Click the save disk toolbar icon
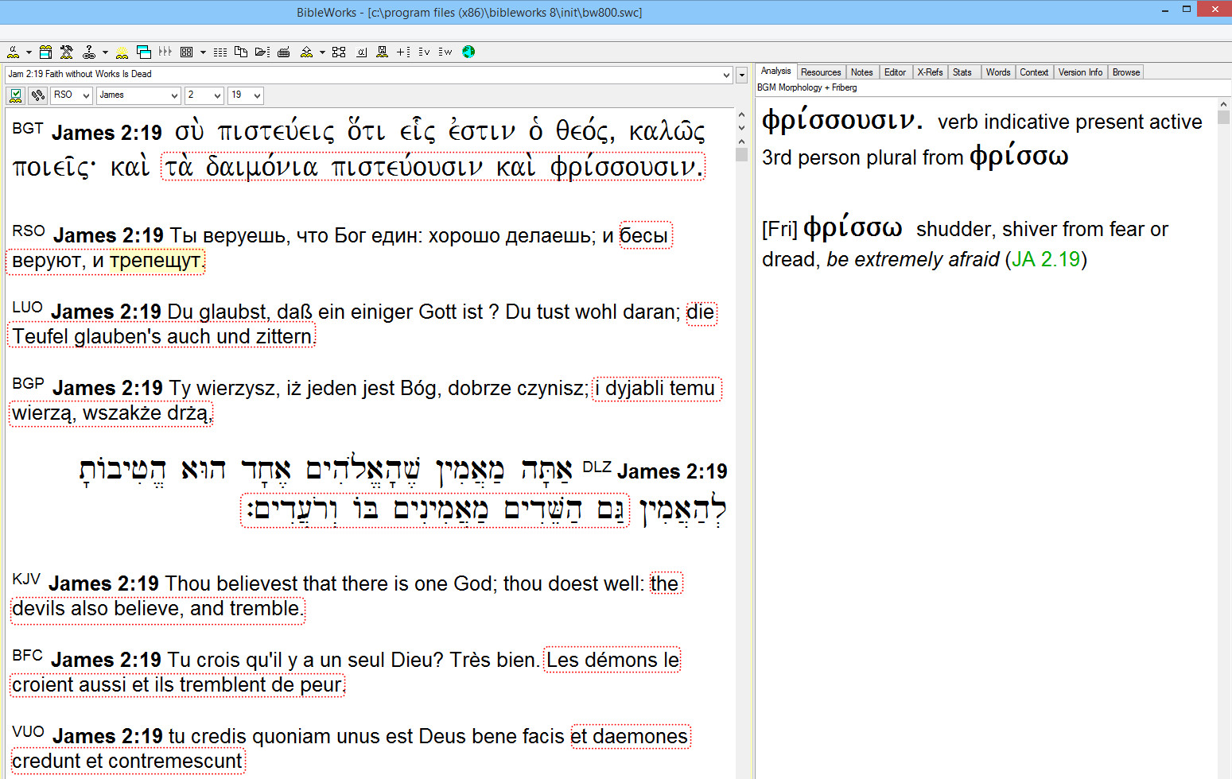 (x=382, y=52)
